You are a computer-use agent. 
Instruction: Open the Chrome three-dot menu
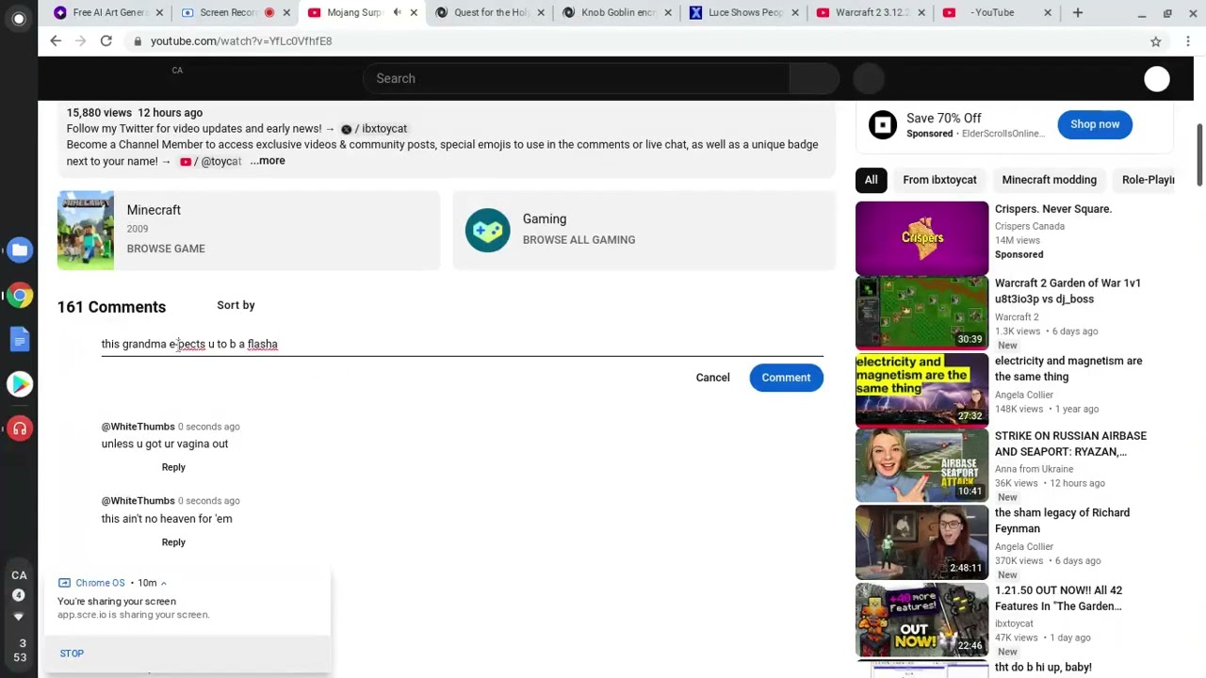click(1188, 41)
